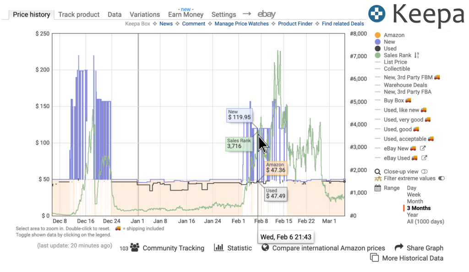Click the Keepa logo icon

coord(377,14)
